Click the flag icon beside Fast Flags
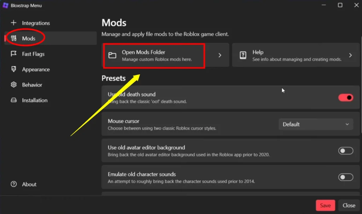 click(x=14, y=53)
